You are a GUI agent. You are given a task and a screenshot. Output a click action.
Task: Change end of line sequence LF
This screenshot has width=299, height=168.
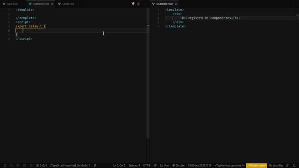click(155, 165)
